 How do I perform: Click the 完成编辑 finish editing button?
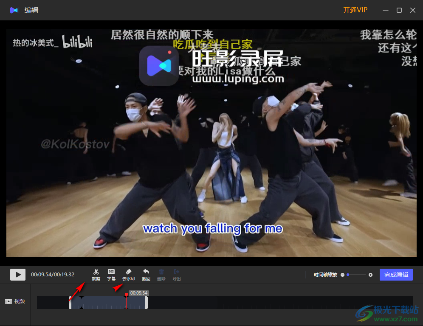tap(396, 275)
